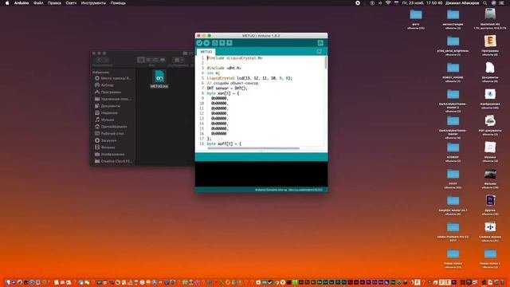Open the Notification Center icon in menu bar

[x=501, y=3]
